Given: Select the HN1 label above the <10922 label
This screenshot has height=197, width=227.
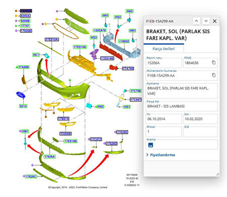Looking at the screenshot, I should coord(133,31).
